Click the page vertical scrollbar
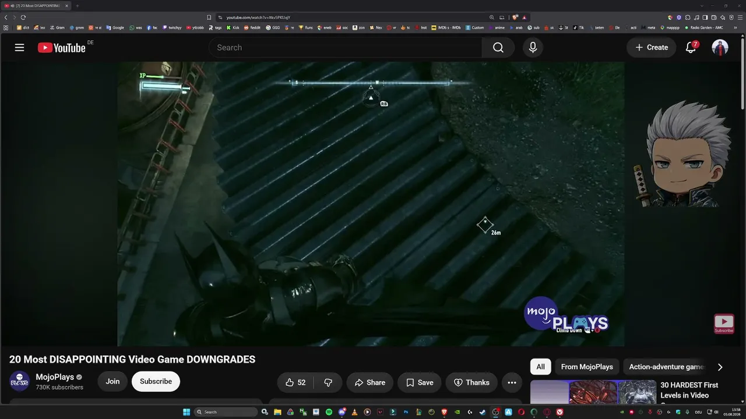 coord(743,73)
